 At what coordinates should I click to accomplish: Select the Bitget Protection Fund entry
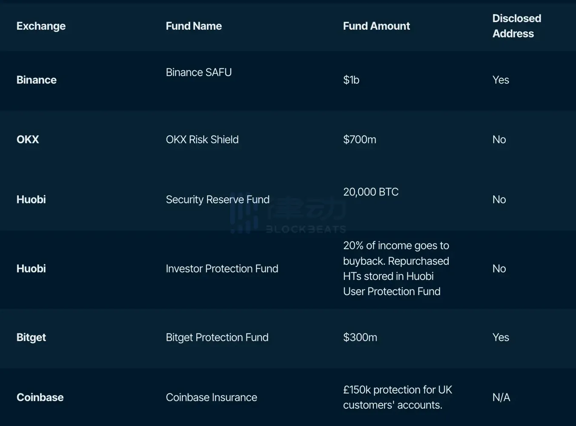point(217,337)
